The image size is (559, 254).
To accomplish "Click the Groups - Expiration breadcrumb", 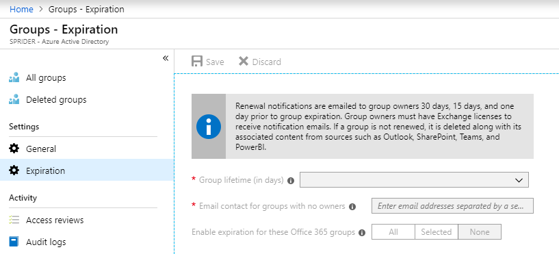I will (x=86, y=10).
